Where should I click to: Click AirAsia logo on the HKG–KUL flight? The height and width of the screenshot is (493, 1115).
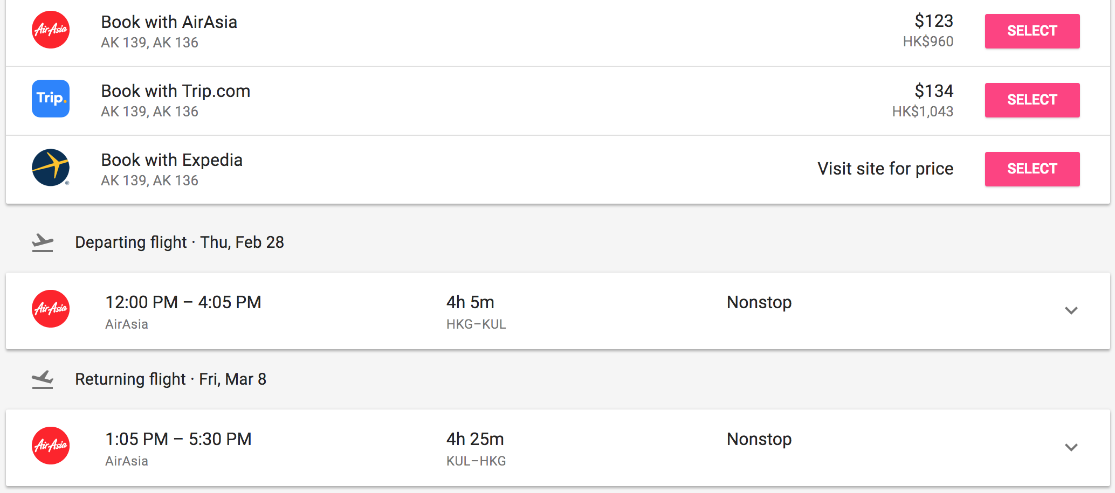(x=51, y=309)
